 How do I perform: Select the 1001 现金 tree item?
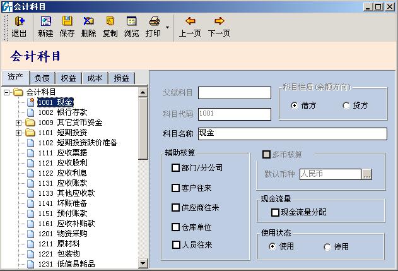point(56,102)
